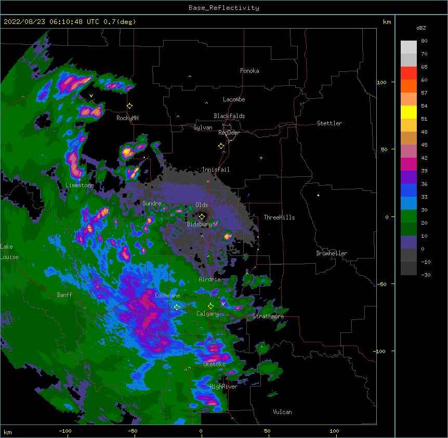Image resolution: width=448 pixels, height=438 pixels.
Task: Click the Stettler town label
Action: pos(329,123)
